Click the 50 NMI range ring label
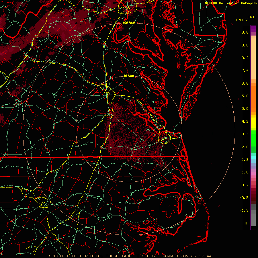This screenshot has height=258, width=258. click(x=129, y=76)
